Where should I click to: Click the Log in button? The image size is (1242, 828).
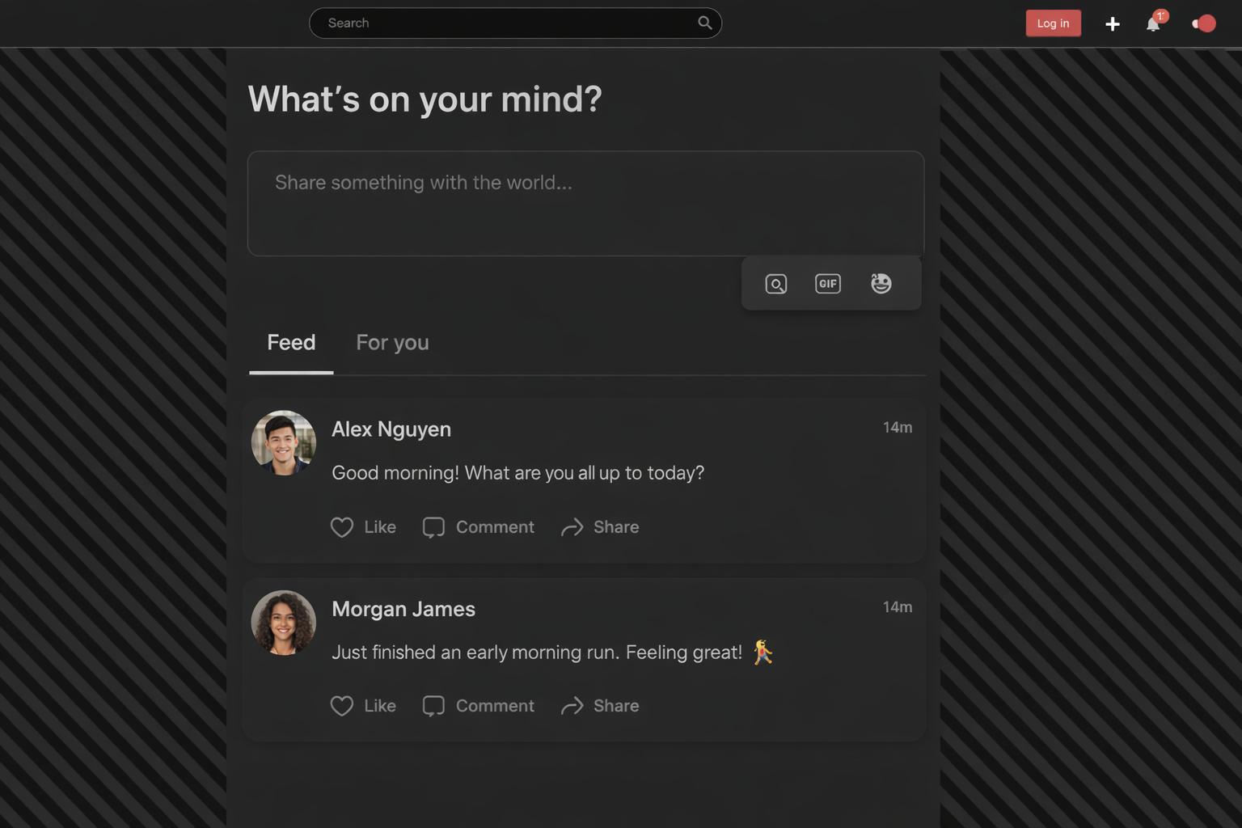[x=1053, y=23]
